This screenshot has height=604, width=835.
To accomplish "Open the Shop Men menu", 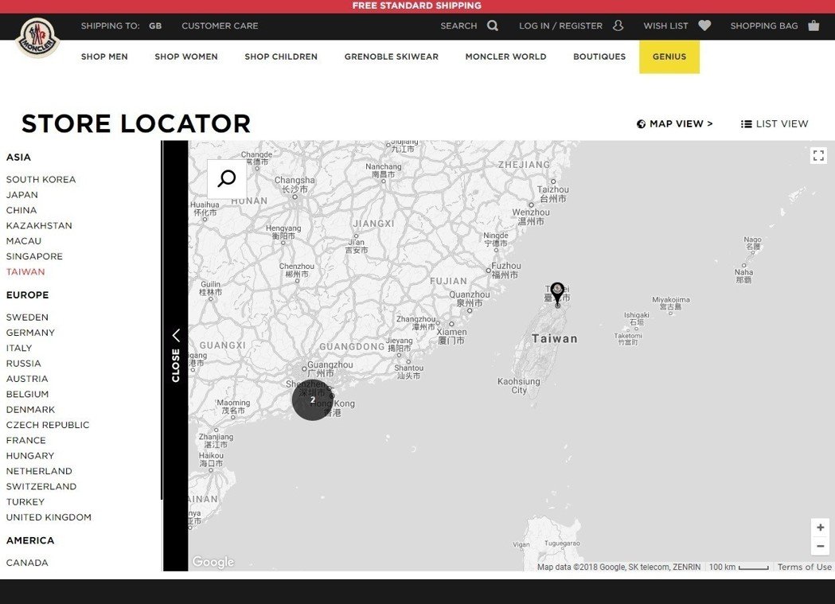I will tap(104, 57).
